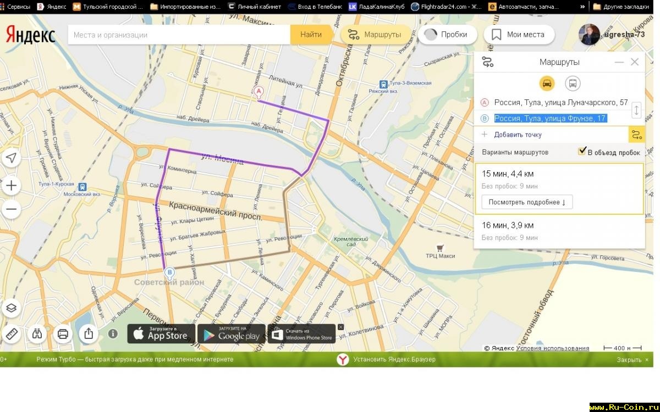
Task: Click the yellow build-route icon button
Action: [637, 135]
